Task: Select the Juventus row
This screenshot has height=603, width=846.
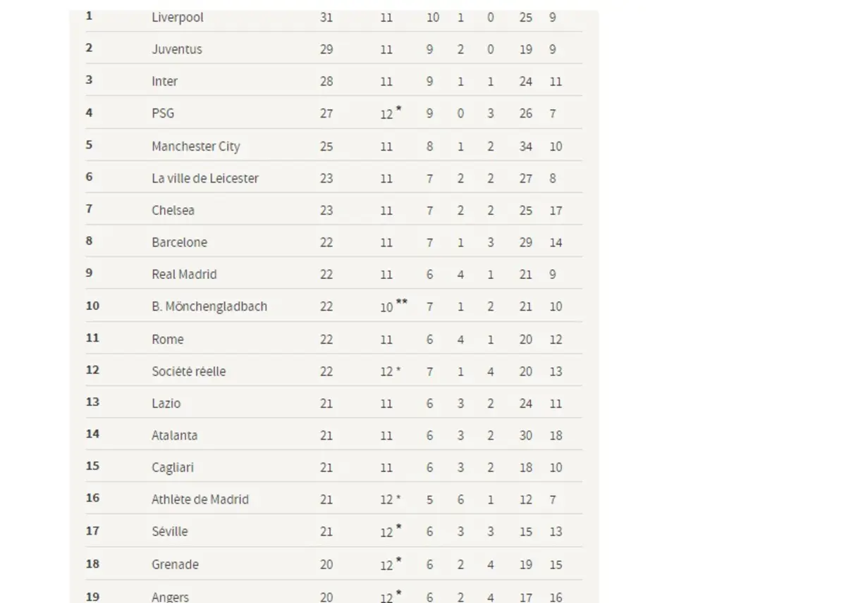Action: [x=333, y=49]
